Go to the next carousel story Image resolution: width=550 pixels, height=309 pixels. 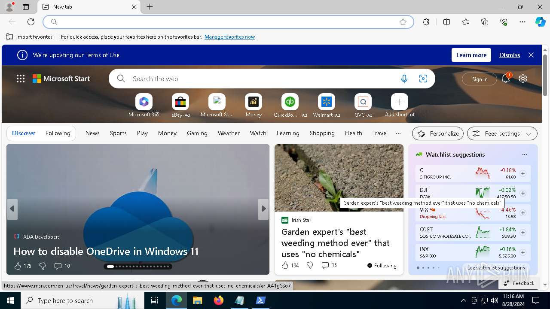pyautogui.click(x=264, y=209)
